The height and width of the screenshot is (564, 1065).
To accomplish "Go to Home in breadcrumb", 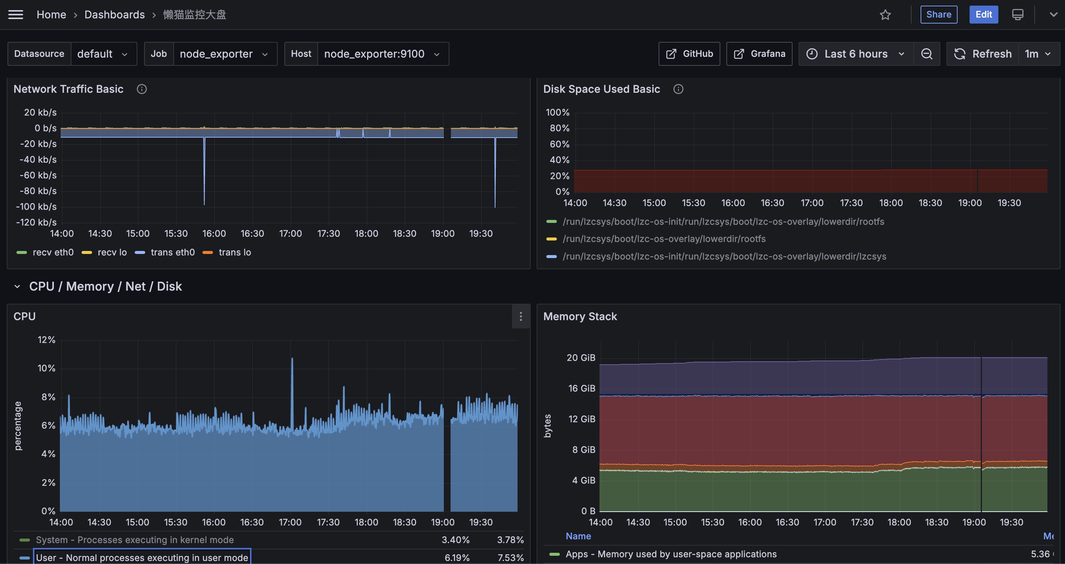I will (x=51, y=15).
